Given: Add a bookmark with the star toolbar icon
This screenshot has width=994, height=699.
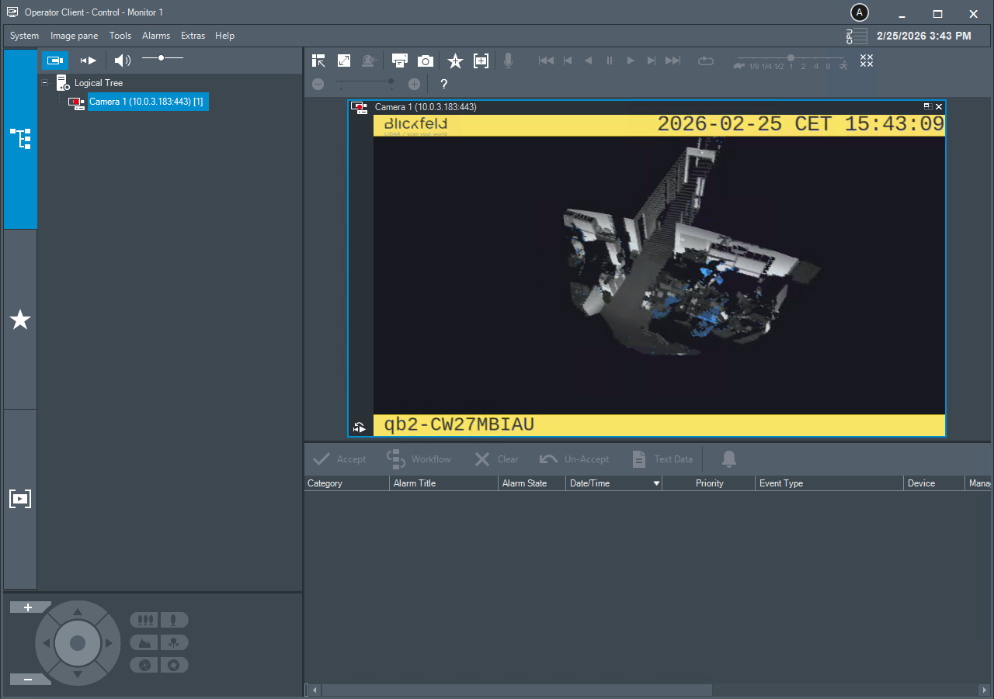Looking at the screenshot, I should click(x=455, y=61).
